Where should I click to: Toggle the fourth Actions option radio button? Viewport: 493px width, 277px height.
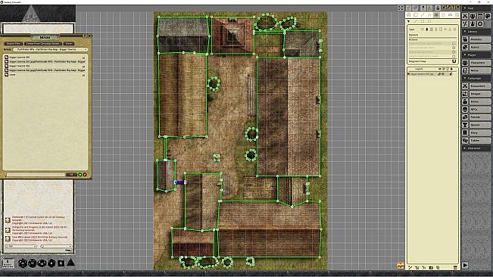tap(454, 56)
